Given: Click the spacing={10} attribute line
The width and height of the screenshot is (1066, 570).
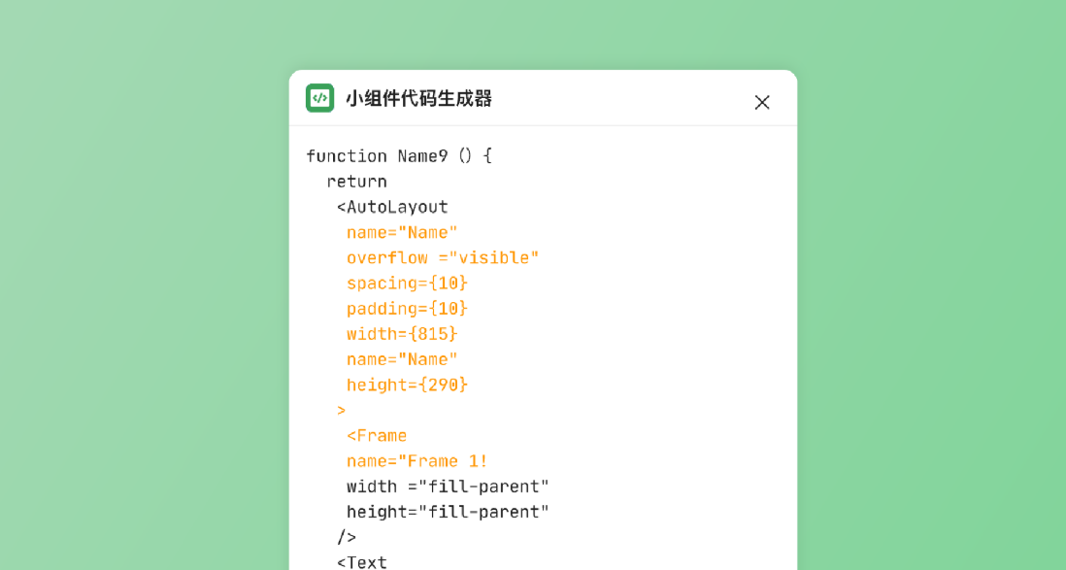Looking at the screenshot, I should coord(407,283).
